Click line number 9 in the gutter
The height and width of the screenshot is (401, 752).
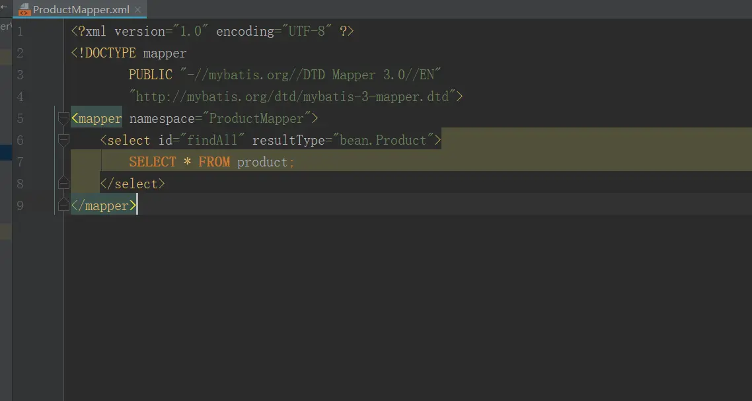pos(20,205)
